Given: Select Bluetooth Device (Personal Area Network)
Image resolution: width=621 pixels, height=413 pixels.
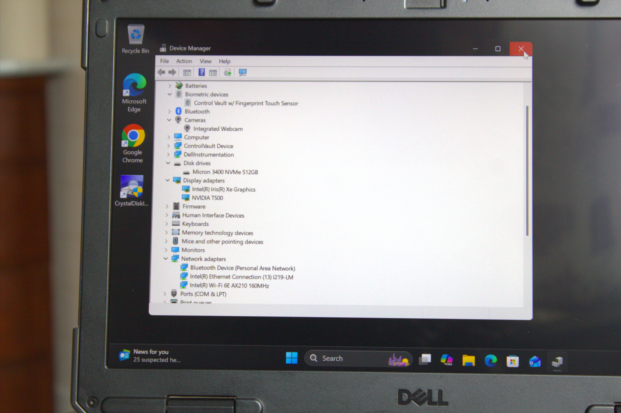Looking at the screenshot, I should [243, 268].
